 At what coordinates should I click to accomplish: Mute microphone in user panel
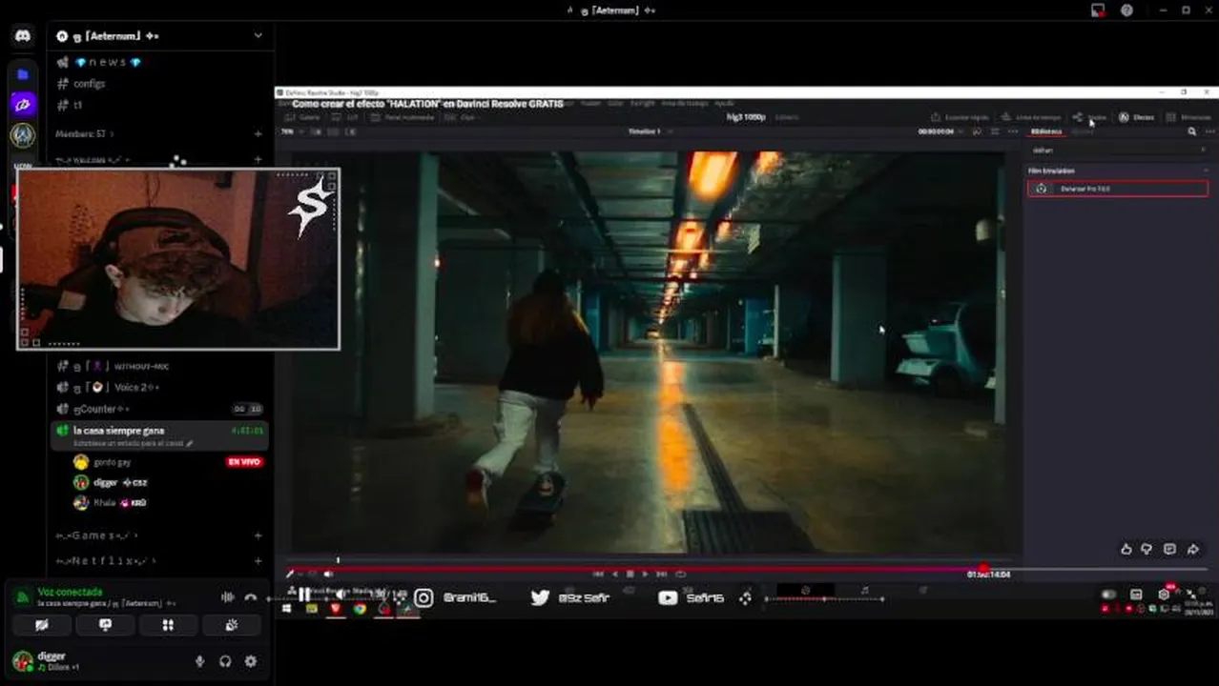pyautogui.click(x=200, y=661)
